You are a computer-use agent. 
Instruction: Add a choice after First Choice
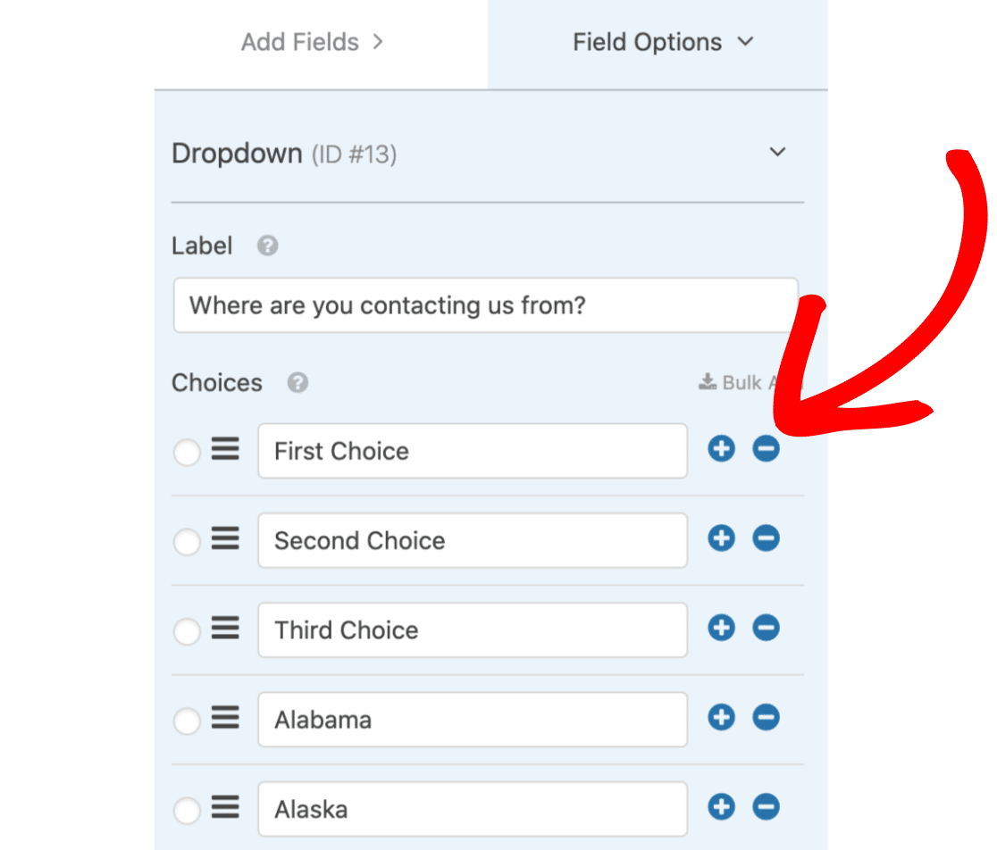tap(721, 448)
